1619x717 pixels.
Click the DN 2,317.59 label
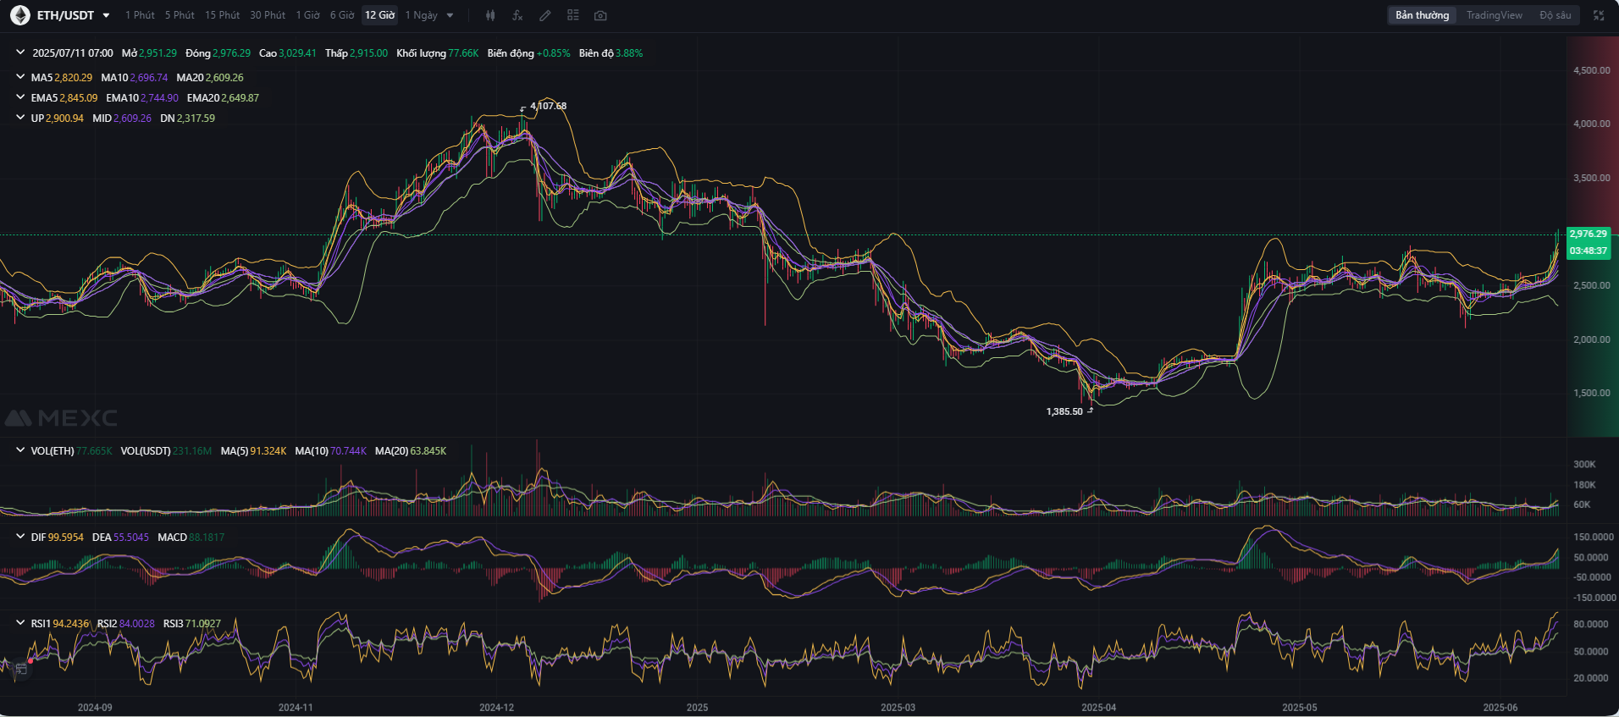[x=187, y=118]
